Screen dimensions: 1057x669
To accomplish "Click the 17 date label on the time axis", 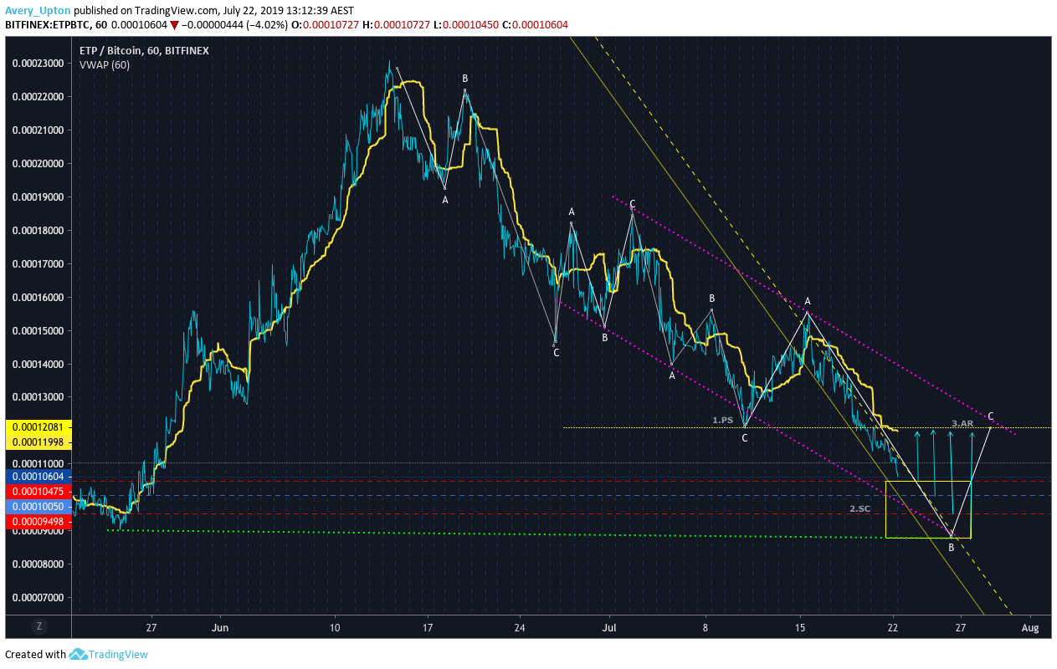I will [427, 626].
